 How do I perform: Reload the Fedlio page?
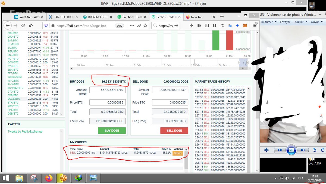[23, 25]
